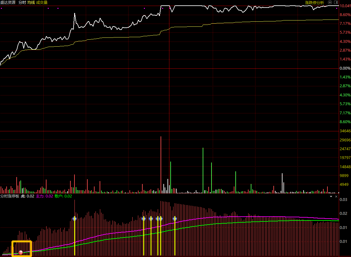351x257 pixels.
Task: Select the 分时 tab label
Action: click(x=22, y=3)
